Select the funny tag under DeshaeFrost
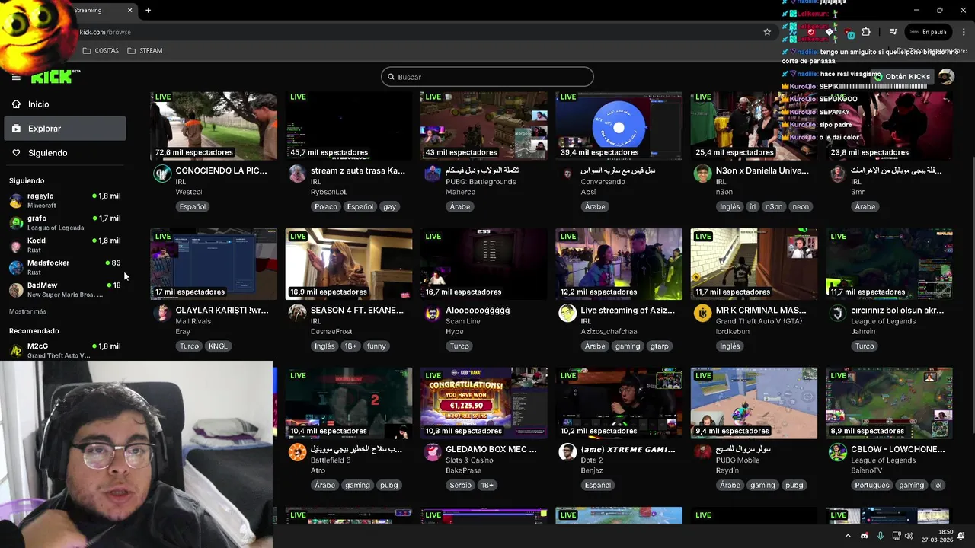975x548 pixels. pyautogui.click(x=376, y=346)
